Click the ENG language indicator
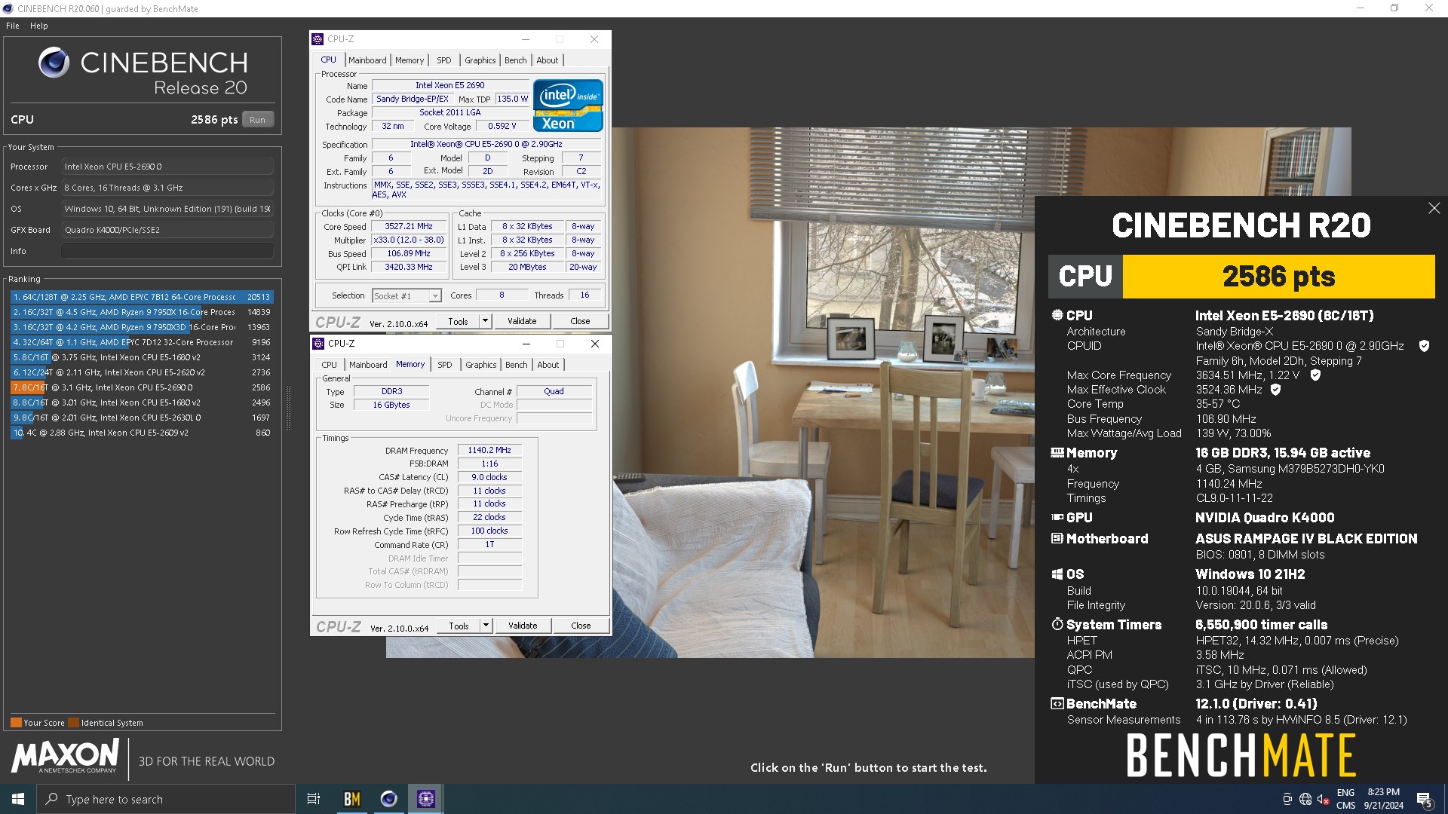Image resolution: width=1448 pixels, height=814 pixels. [x=1345, y=793]
